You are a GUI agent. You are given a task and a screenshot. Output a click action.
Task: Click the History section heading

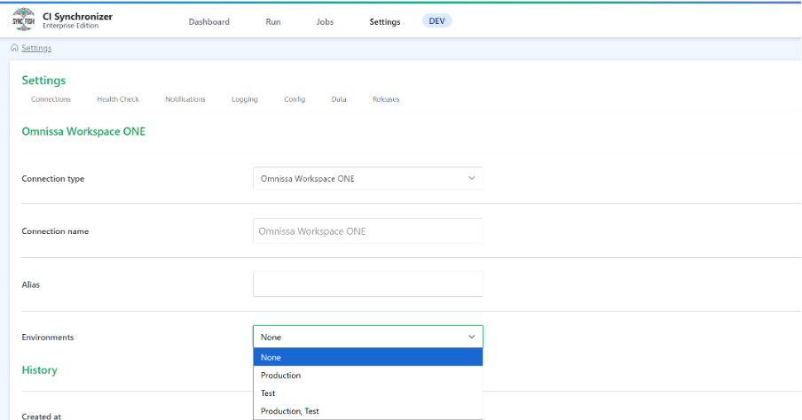coord(39,369)
